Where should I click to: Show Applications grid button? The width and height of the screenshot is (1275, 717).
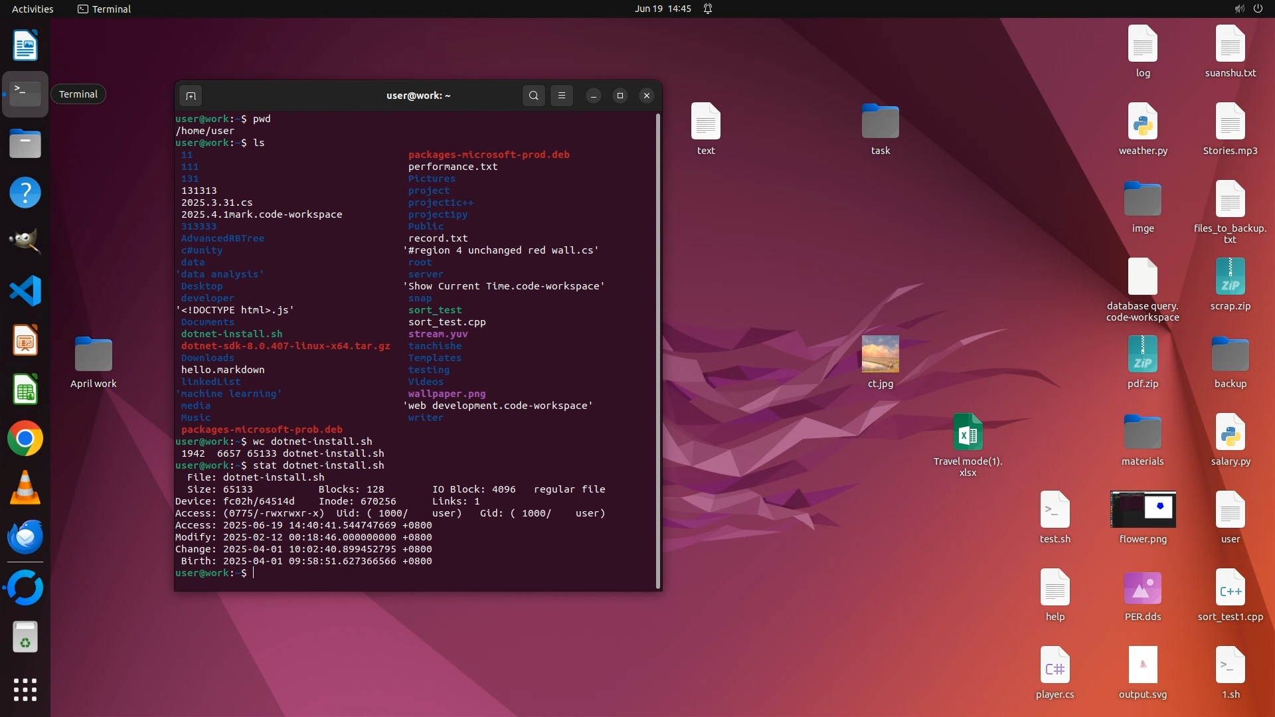[25, 690]
